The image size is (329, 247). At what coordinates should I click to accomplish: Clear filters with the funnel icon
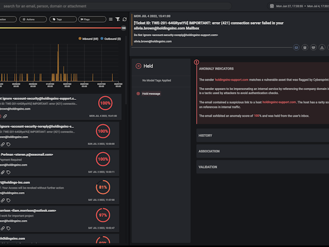tap(117, 19)
